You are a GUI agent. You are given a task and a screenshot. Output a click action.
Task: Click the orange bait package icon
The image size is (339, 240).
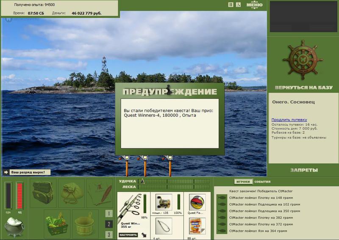coord(197,226)
